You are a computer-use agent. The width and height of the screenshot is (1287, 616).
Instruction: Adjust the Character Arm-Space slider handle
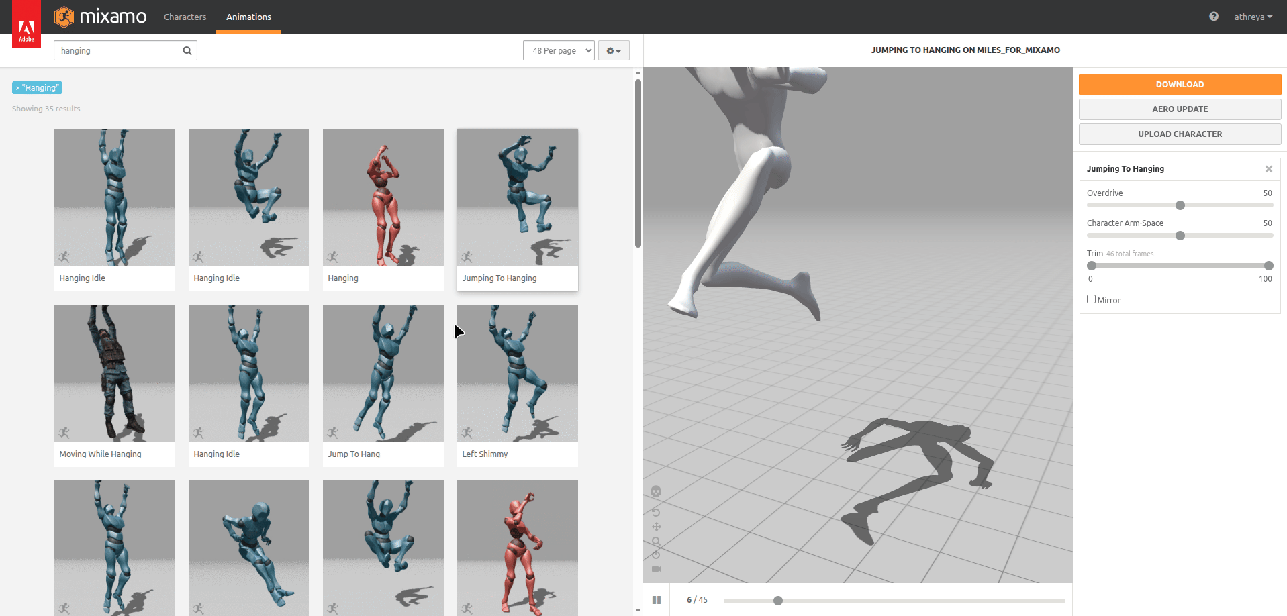[x=1180, y=236]
